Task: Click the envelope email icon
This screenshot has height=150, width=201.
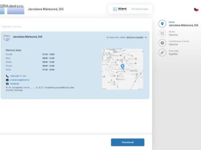Action: pos(7,80)
